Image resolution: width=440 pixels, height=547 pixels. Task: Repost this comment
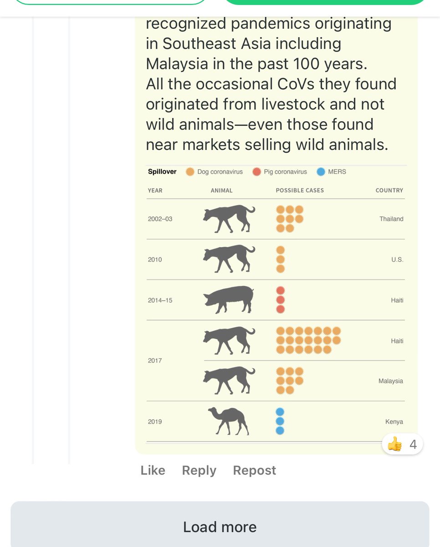[x=254, y=470]
